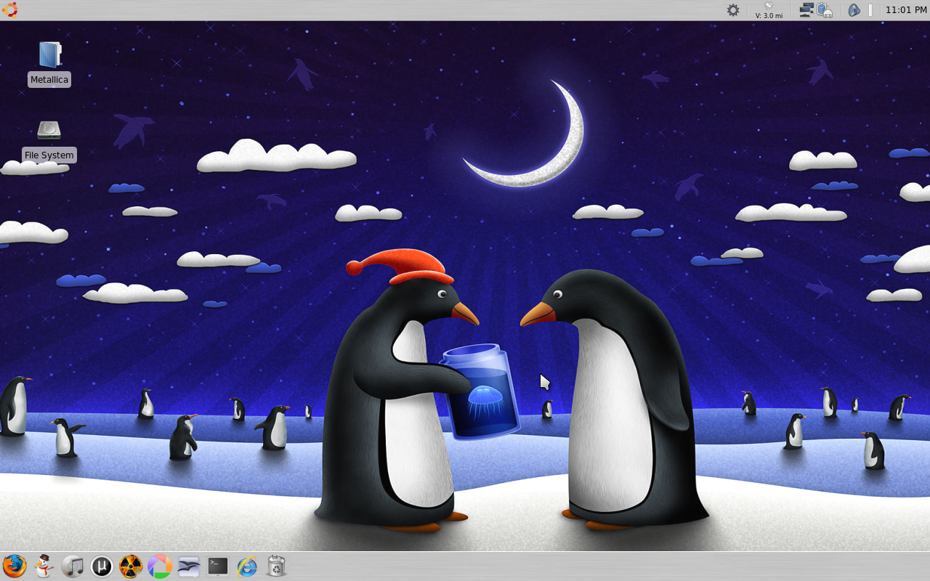Launch Picasa from the bottom panel
Viewport: 930px width, 581px height.
160,566
